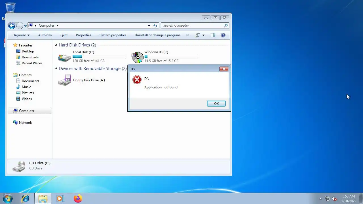Collapse the Hard Disk Drives group
Screen dimensions: 363x204
(56, 45)
